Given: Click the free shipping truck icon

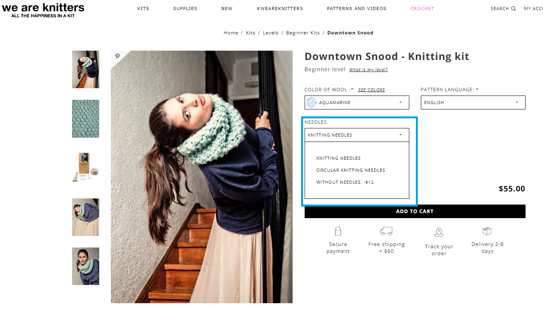Looking at the screenshot, I should [x=386, y=231].
